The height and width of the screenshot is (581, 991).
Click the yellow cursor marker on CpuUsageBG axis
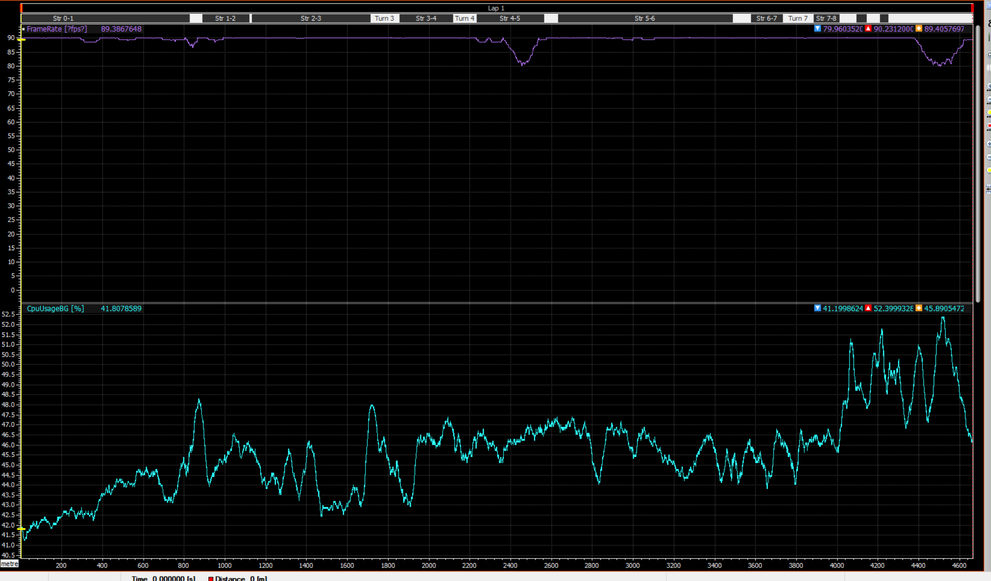click(21, 529)
